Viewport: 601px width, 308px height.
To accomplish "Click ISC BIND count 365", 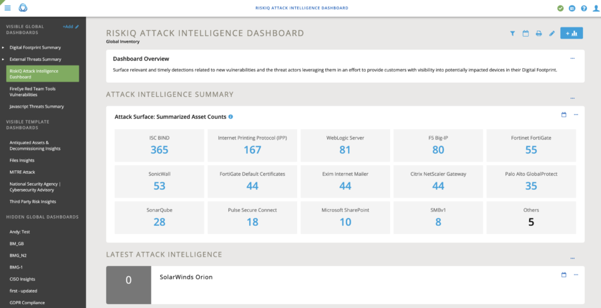I will 160,150.
